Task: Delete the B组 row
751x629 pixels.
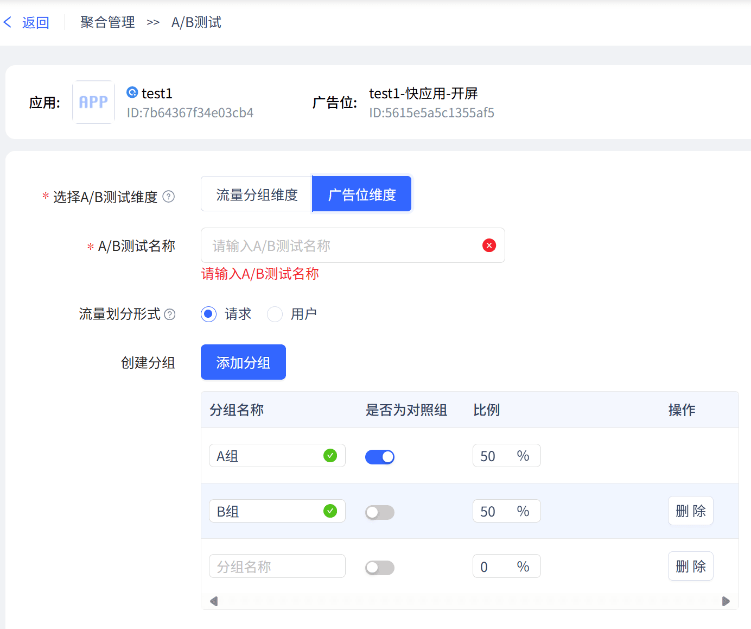Action: pyautogui.click(x=690, y=511)
